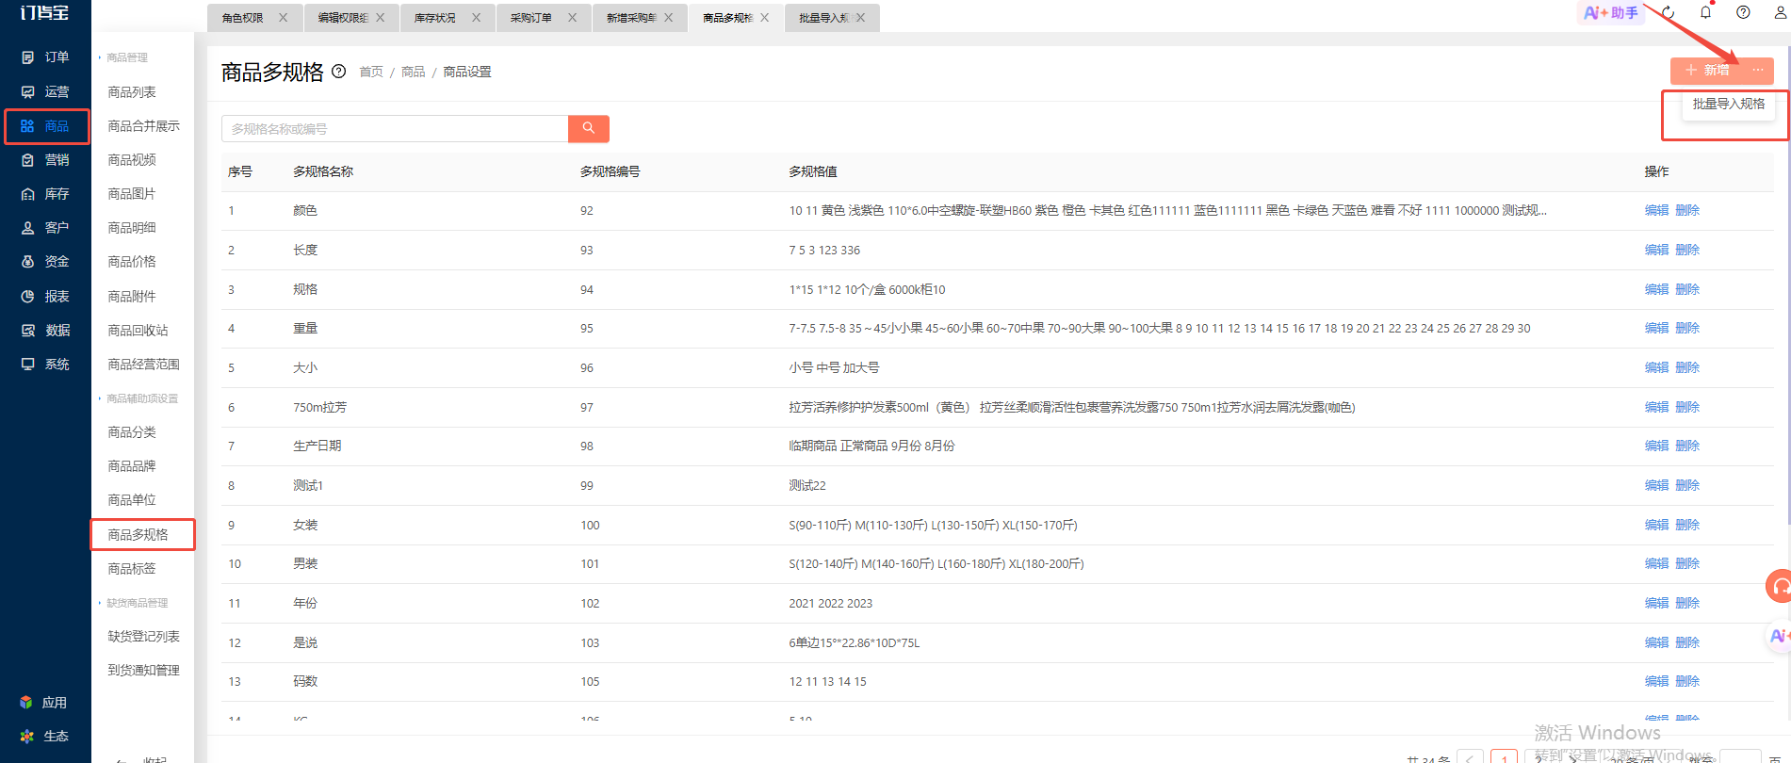Click 编辑 in the 女装 row
The height and width of the screenshot is (763, 1791).
click(x=1656, y=526)
